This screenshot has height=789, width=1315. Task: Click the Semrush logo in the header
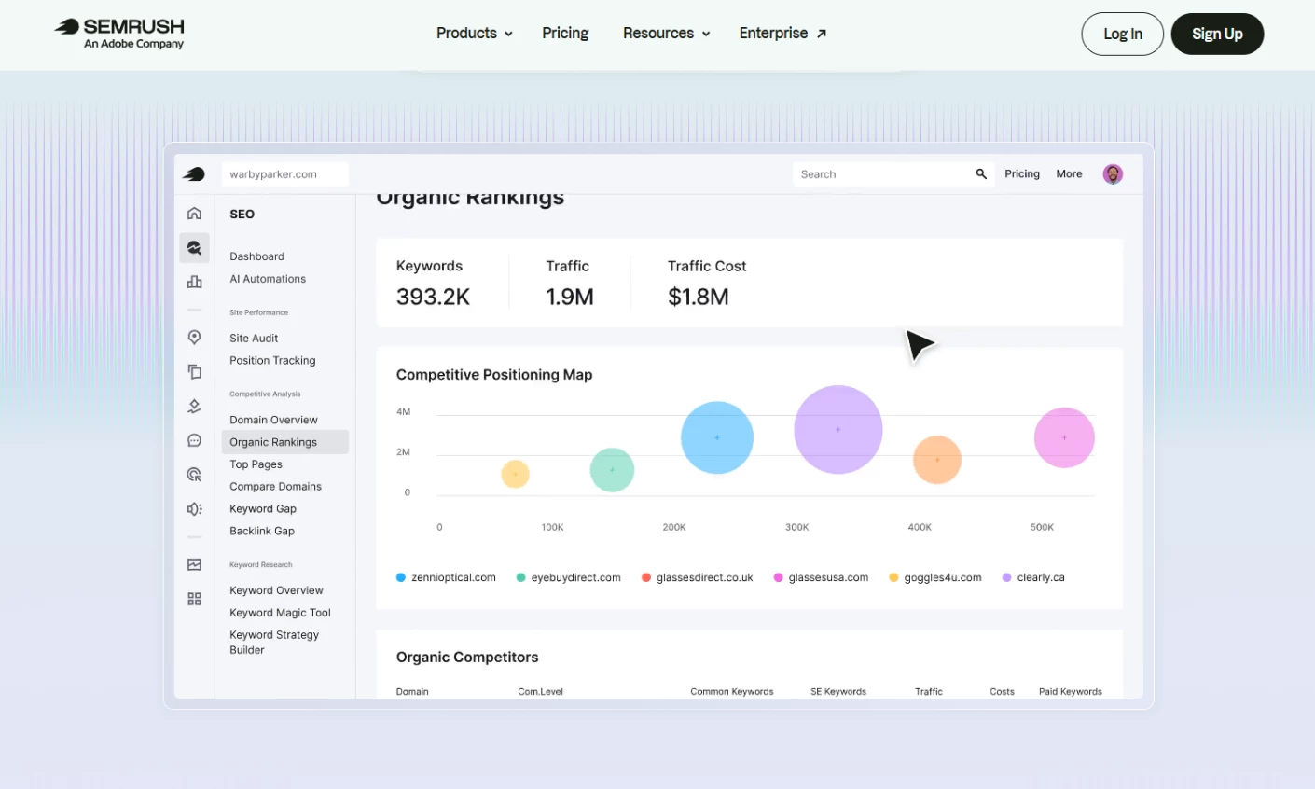119,33
